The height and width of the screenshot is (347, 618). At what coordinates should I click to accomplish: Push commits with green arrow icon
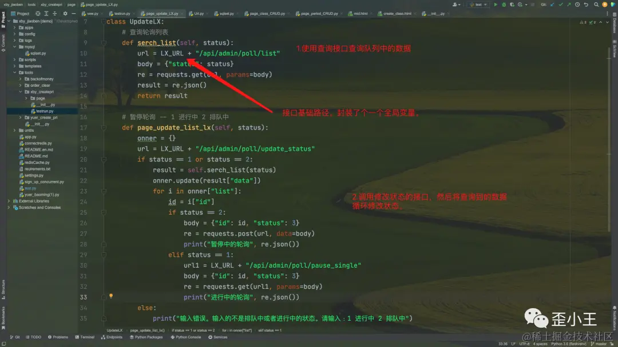(569, 5)
